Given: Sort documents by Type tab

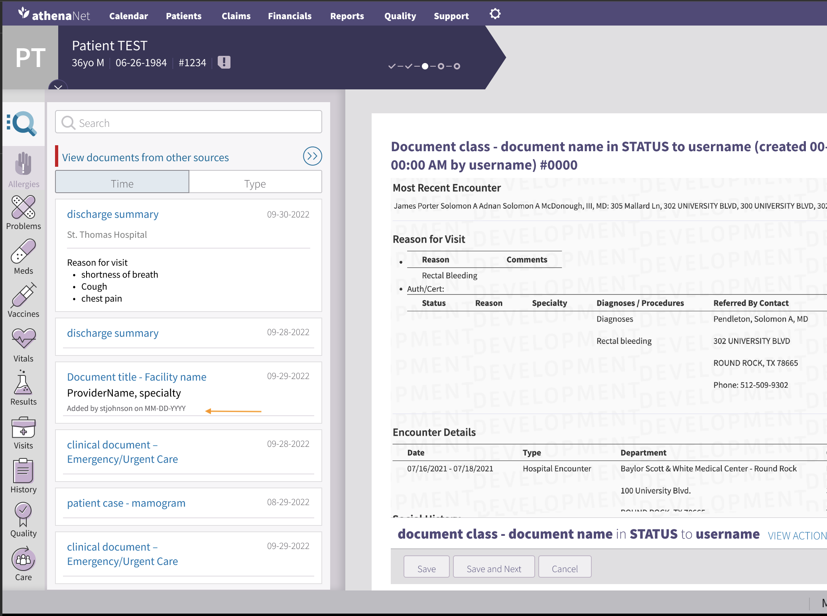Looking at the screenshot, I should pos(255,182).
